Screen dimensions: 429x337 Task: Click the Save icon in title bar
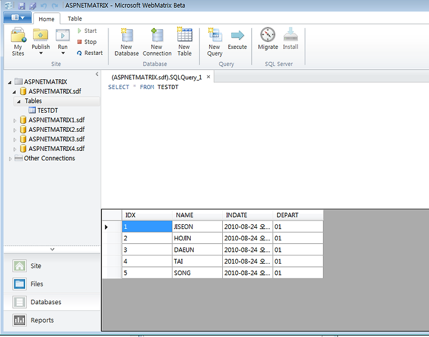pos(22,5)
